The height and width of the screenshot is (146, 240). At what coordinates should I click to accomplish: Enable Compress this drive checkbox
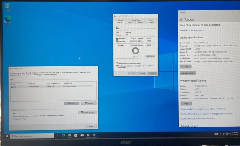(x=117, y=63)
